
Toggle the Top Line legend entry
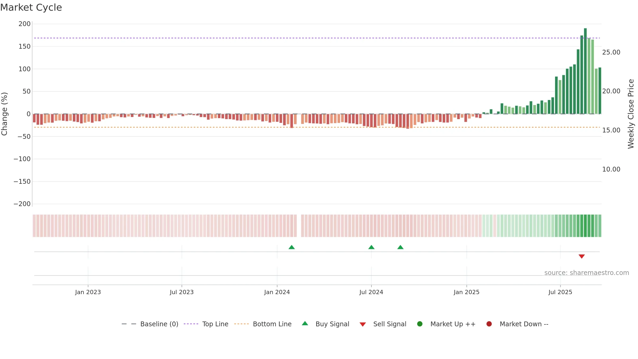coord(206,324)
